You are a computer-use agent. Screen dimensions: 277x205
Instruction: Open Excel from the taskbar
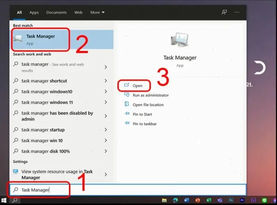(x=209, y=200)
